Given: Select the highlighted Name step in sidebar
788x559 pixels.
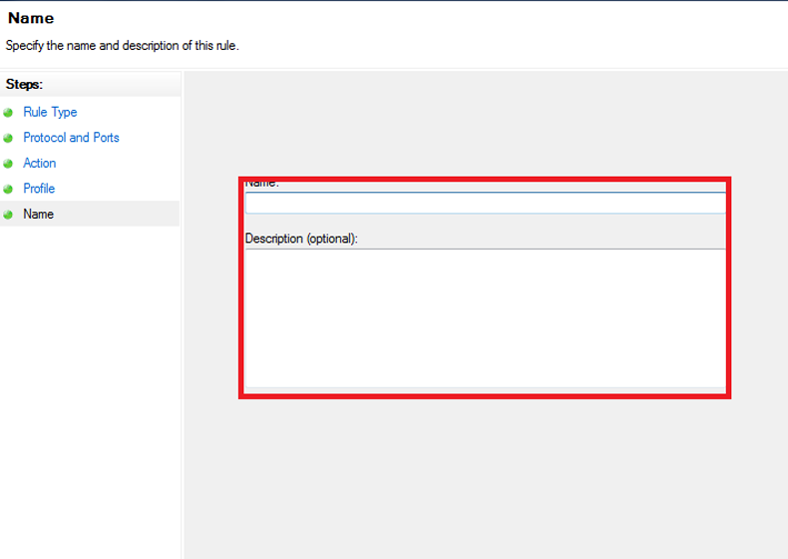Looking at the screenshot, I should click(x=39, y=215).
